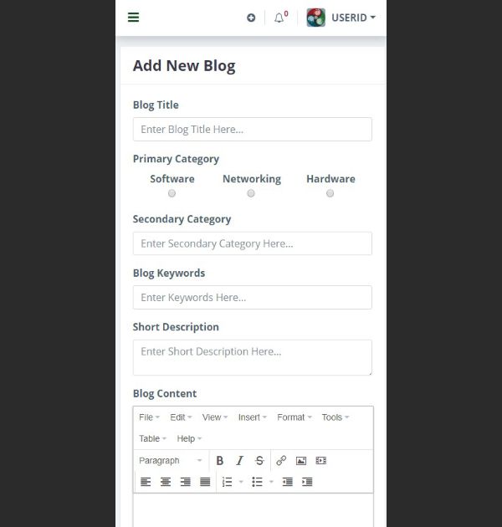The height and width of the screenshot is (527, 502).
Task: Toggle bold formatting in the editor
Action: tap(220, 460)
